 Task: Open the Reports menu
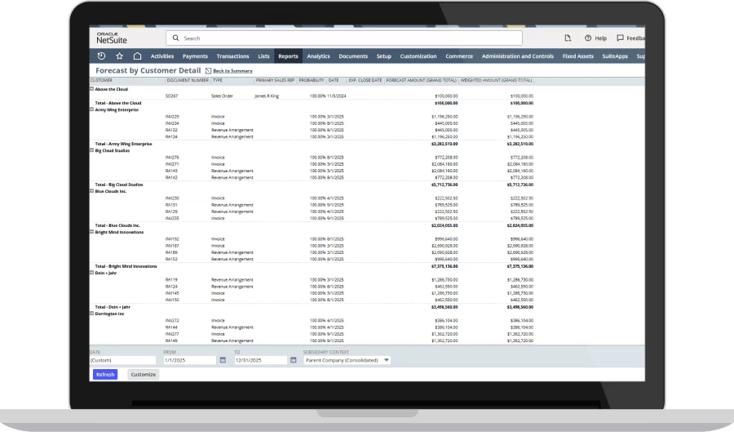pos(288,56)
